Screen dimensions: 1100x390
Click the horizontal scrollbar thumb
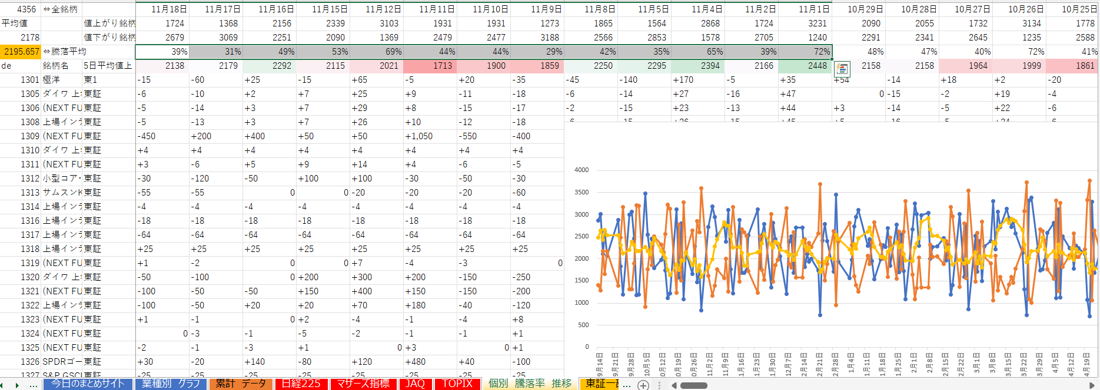(693, 385)
